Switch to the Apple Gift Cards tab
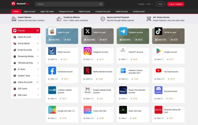The height and width of the screenshot is (125, 198). pyautogui.click(x=47, y=12)
